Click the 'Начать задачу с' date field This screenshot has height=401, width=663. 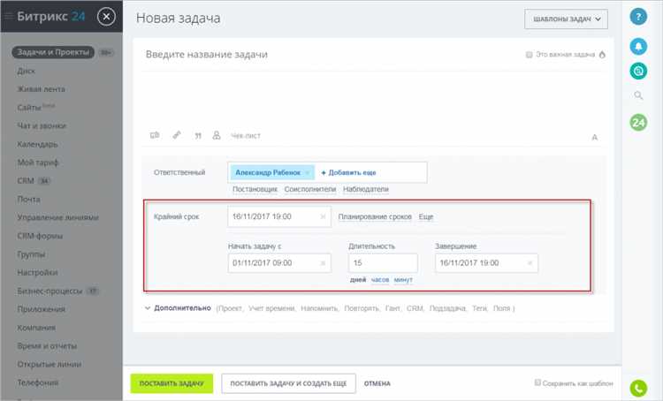(279, 263)
